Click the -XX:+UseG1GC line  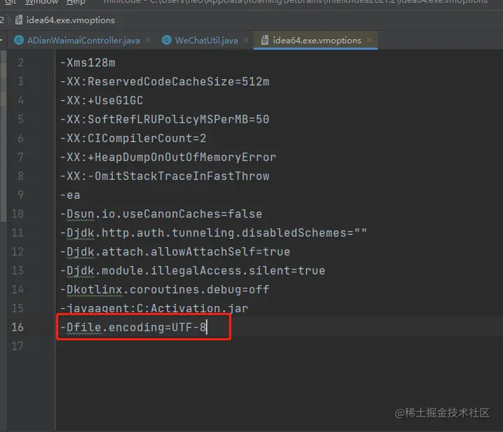click(102, 101)
